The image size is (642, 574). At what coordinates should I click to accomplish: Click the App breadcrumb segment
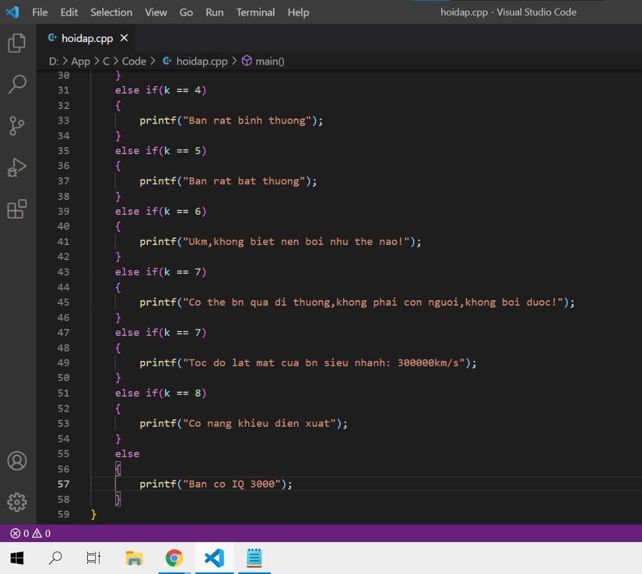pyautogui.click(x=80, y=61)
